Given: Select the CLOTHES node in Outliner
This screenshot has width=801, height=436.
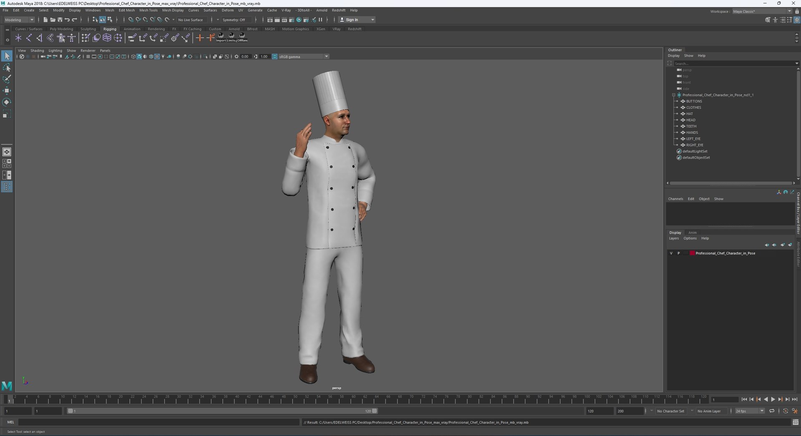Looking at the screenshot, I should click(693, 108).
